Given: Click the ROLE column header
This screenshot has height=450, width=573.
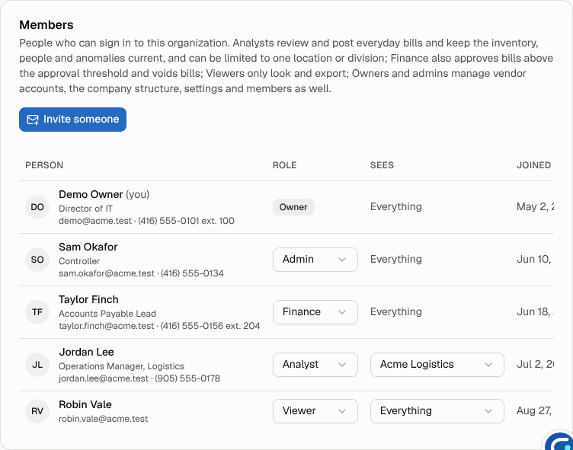Looking at the screenshot, I should pyautogui.click(x=285, y=165).
